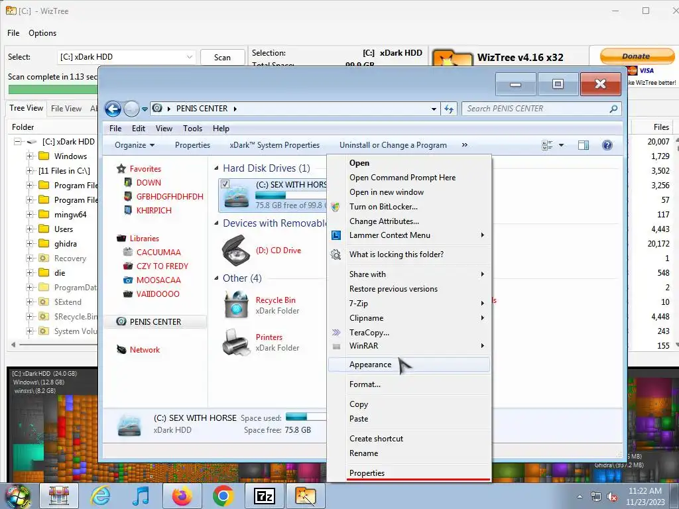
Task: Open the music player taskbar icon
Action: coord(141,496)
